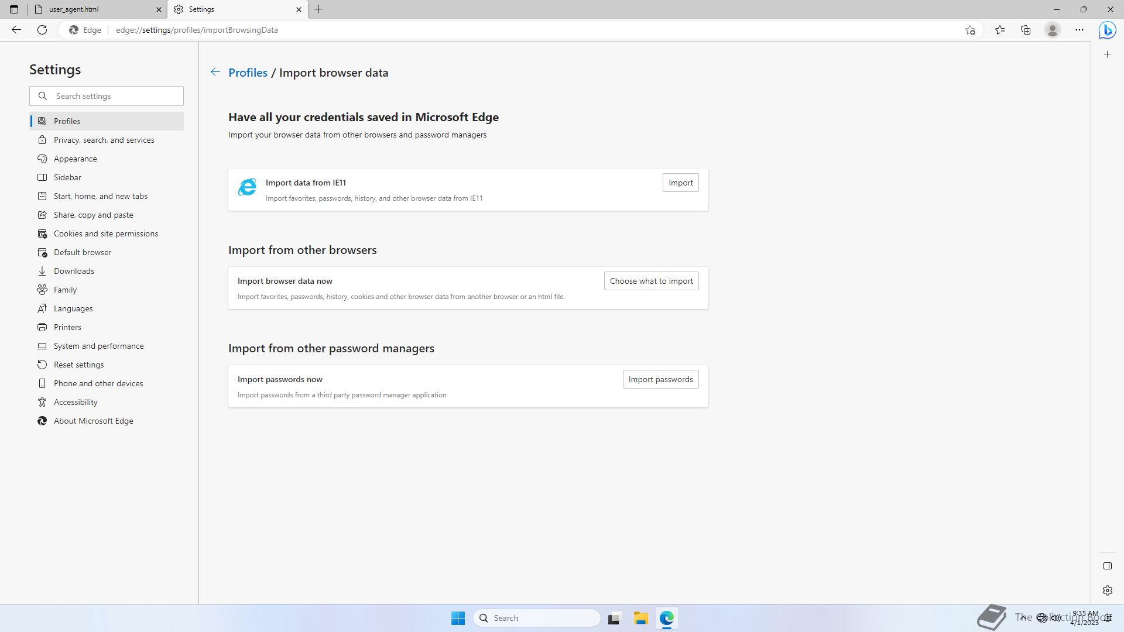Viewport: 1124px width, 632px height.
Task: Open the profile avatar icon
Action: pyautogui.click(x=1053, y=30)
